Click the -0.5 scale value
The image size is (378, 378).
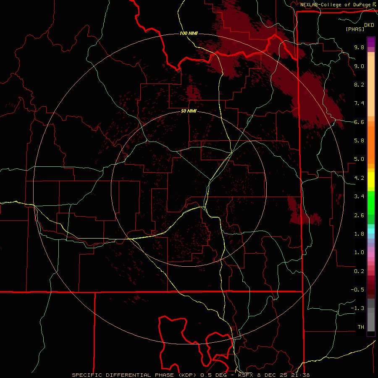(x=357, y=290)
